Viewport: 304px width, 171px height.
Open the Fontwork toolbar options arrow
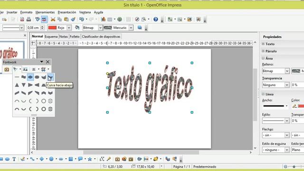pyautogui.click(x=41, y=62)
